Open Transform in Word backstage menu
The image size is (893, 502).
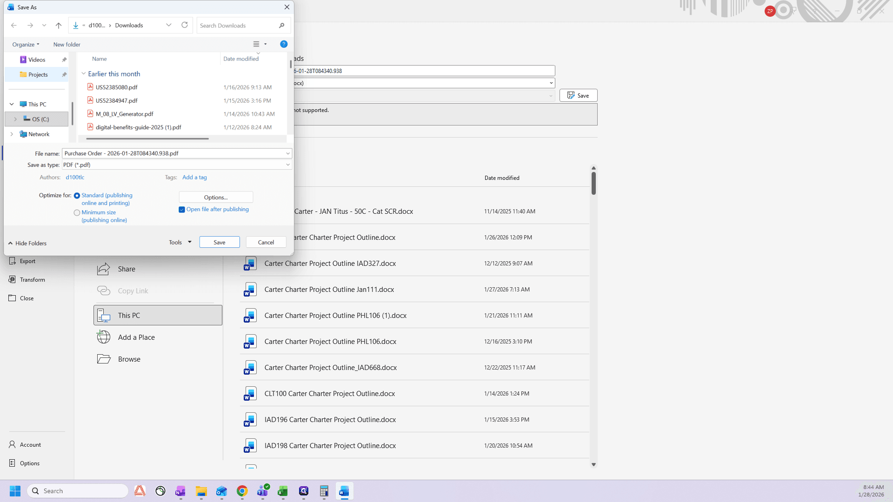pos(33,280)
